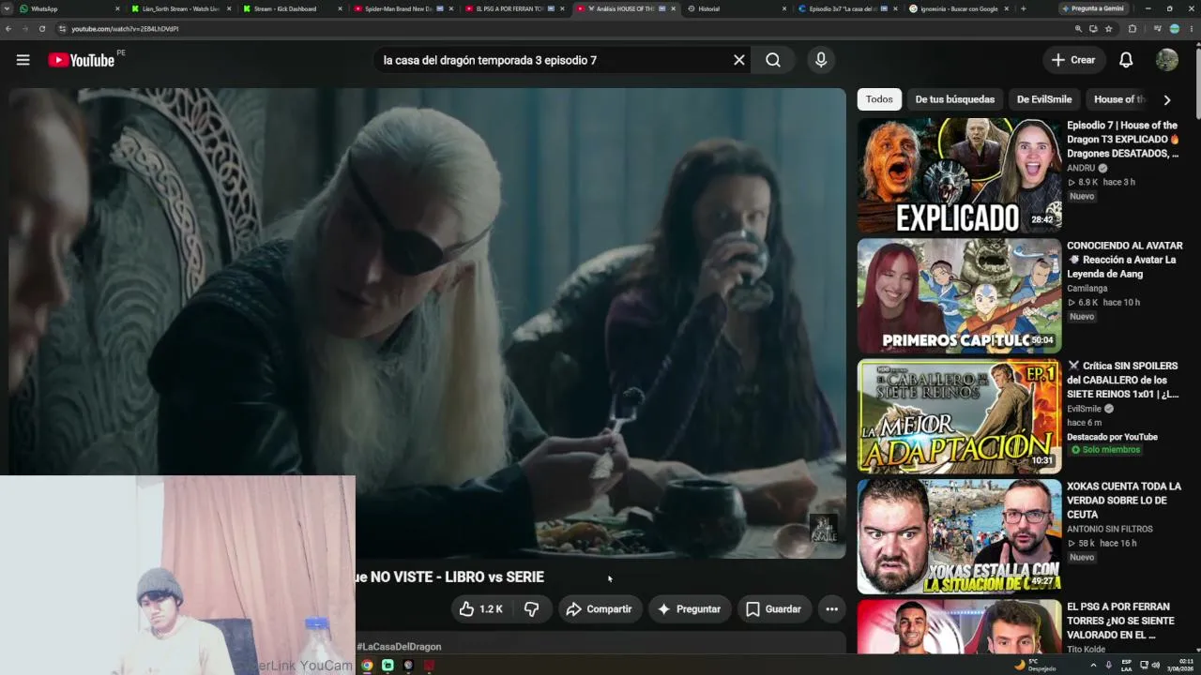
Task: Open the green app taskbar icon
Action: (388, 666)
